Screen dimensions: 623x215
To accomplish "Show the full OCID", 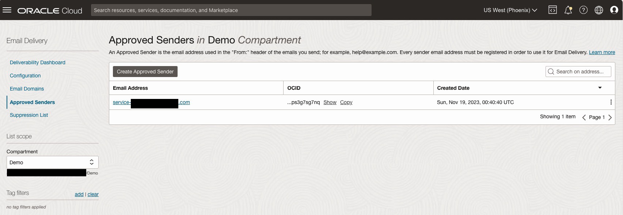I will pyautogui.click(x=330, y=102).
